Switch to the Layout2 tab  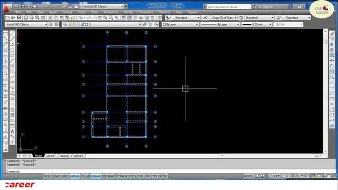pos(64,156)
